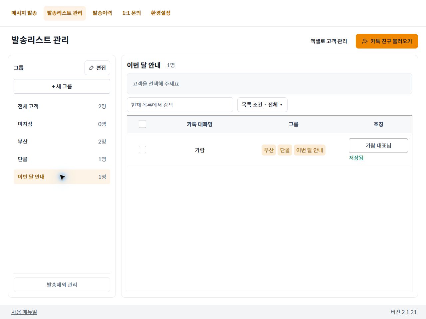Click the 이번 달 안내 tag on 가람 row
Screen dimensions: 426x319
[x=310, y=150]
